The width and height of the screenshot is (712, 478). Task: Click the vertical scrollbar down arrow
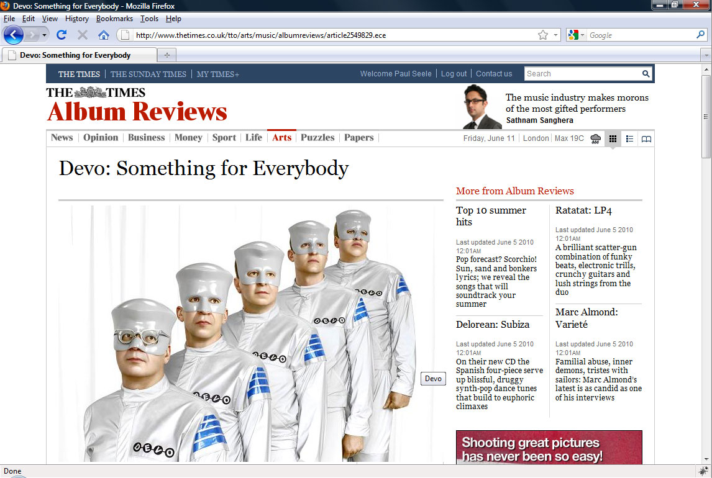coord(706,459)
